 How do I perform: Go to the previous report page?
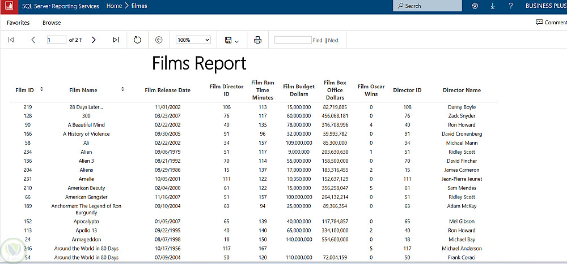coord(33,40)
